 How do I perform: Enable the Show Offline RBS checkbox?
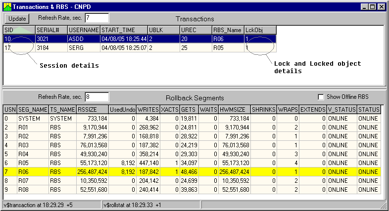point(321,97)
